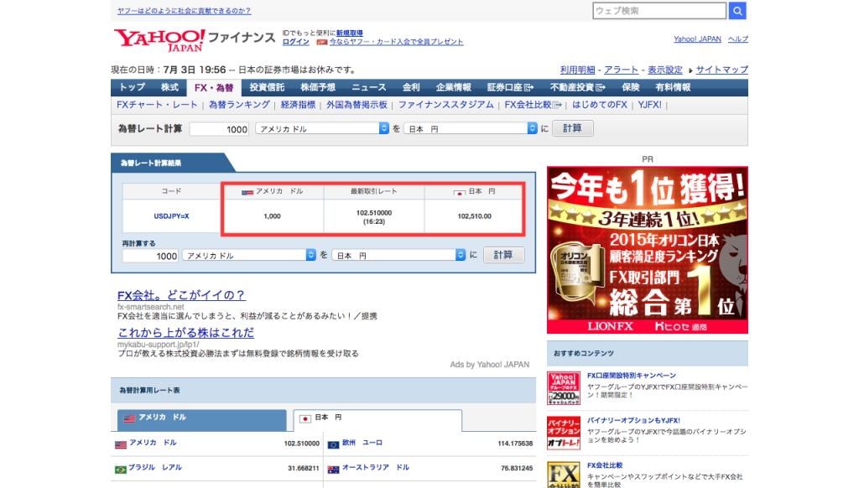The height and width of the screenshot is (488, 859).
Task: Click the top 計算 calculate button
Action: click(572, 128)
